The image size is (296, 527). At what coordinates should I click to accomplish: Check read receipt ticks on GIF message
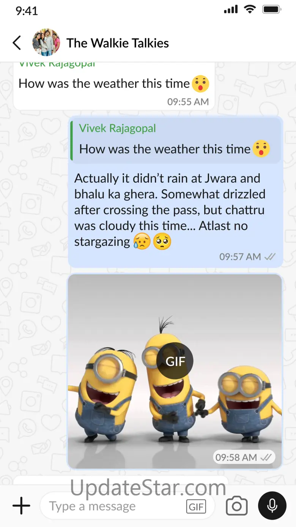(x=266, y=457)
